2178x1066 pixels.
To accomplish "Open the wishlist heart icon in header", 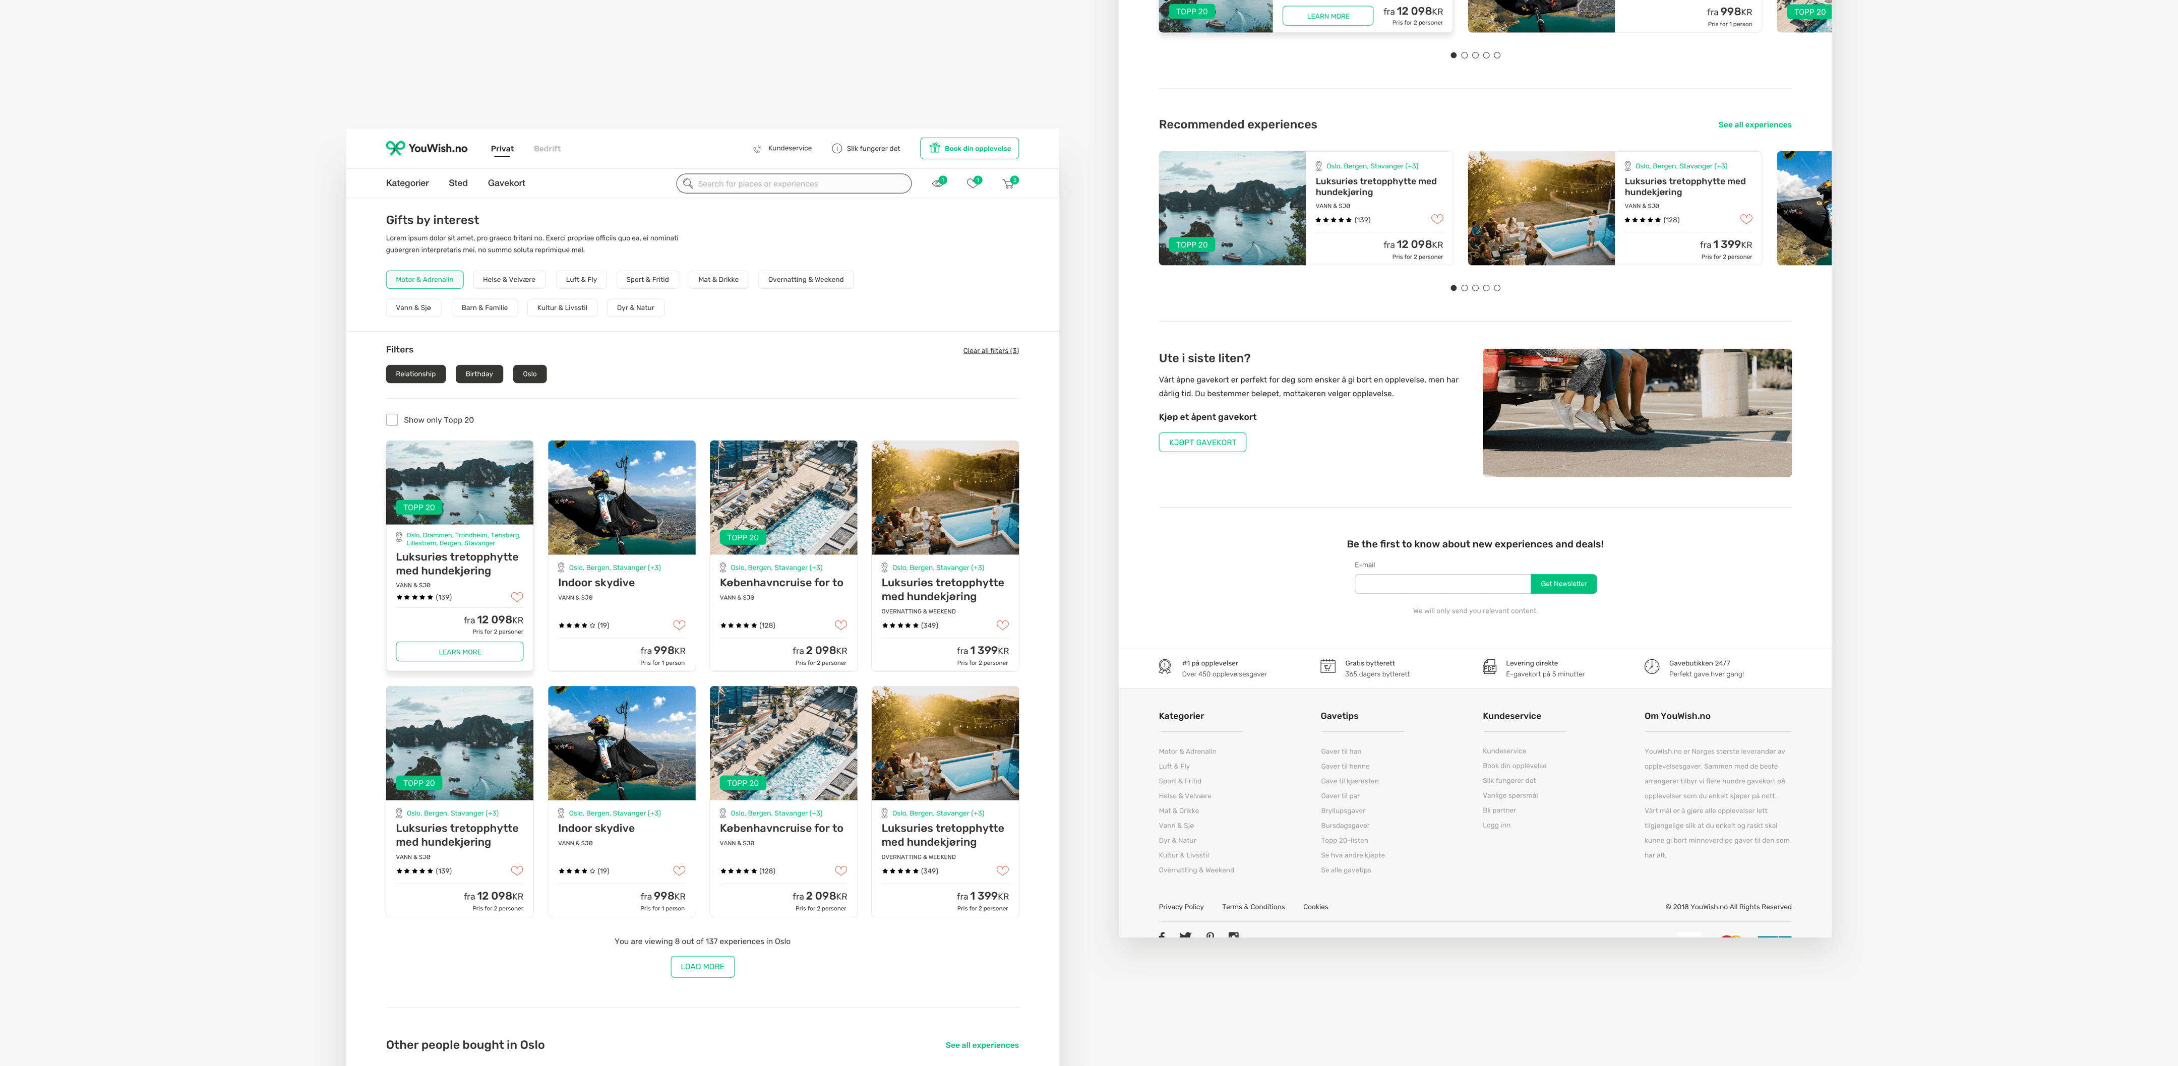I will (x=973, y=183).
